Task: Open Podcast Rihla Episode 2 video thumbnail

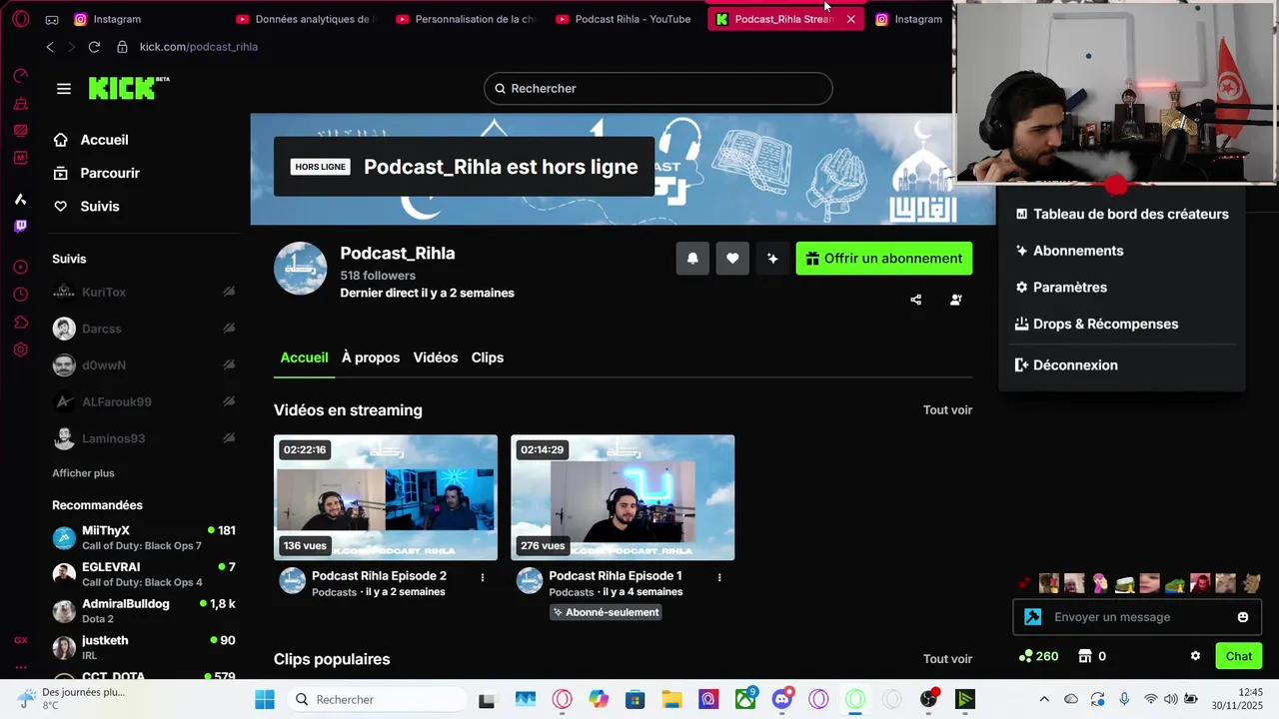Action: click(386, 497)
